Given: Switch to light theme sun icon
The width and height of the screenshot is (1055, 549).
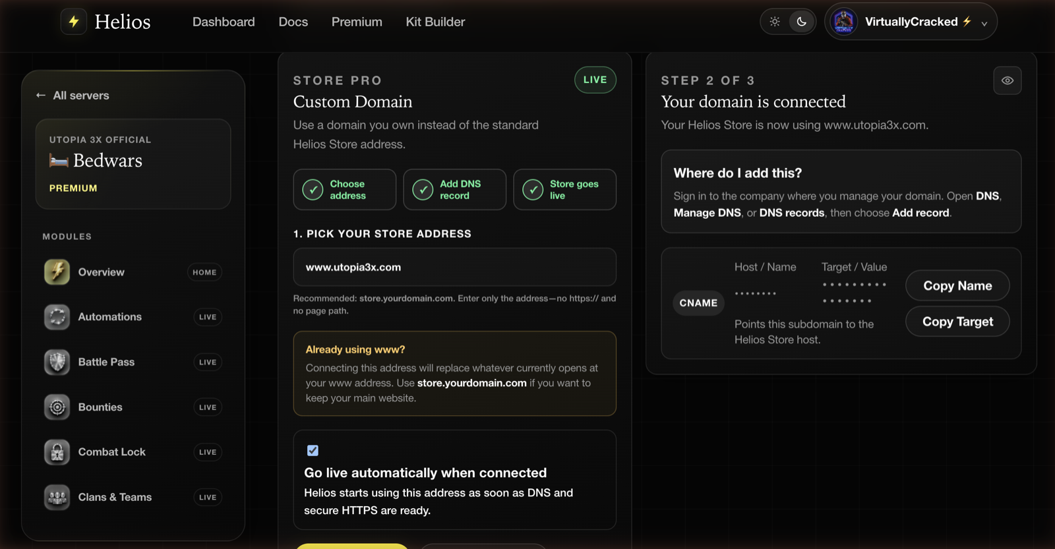Looking at the screenshot, I should (775, 22).
